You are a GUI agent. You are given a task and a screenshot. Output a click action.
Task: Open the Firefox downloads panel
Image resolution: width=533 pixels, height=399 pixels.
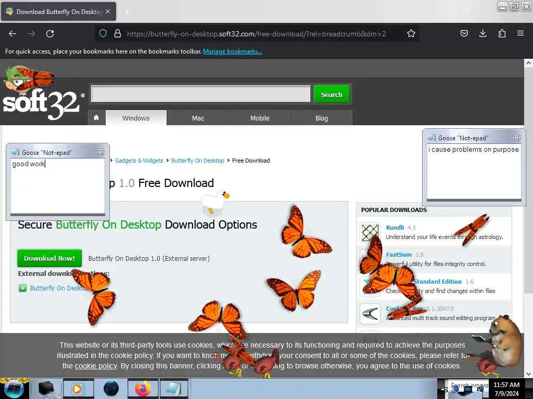click(483, 33)
